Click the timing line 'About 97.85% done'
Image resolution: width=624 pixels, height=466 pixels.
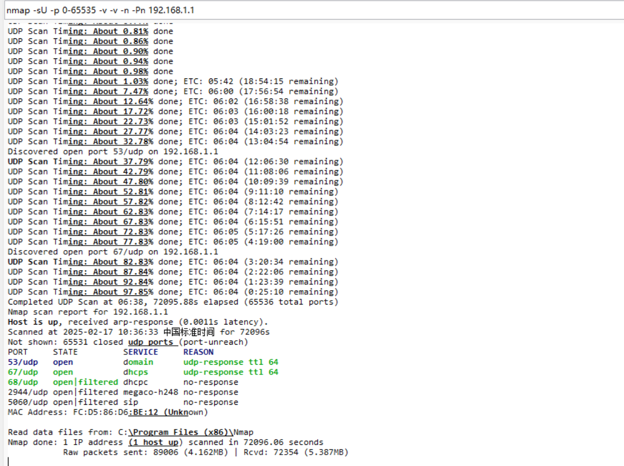pos(173,292)
